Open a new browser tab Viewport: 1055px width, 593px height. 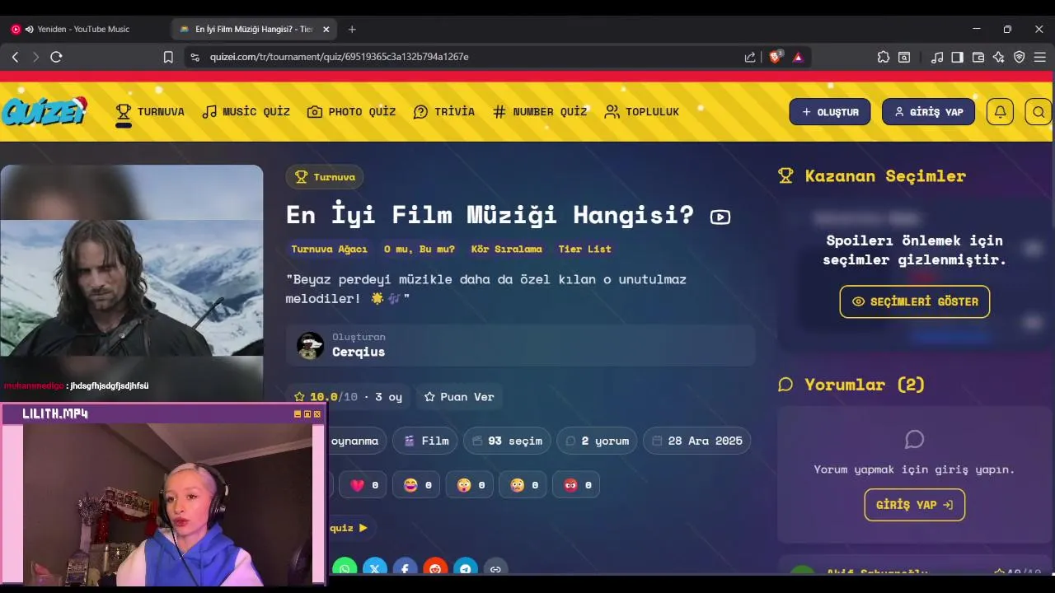click(352, 29)
